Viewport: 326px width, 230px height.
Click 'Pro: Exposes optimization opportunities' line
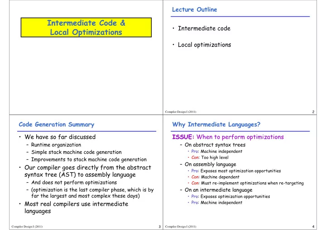(x=230, y=197)
